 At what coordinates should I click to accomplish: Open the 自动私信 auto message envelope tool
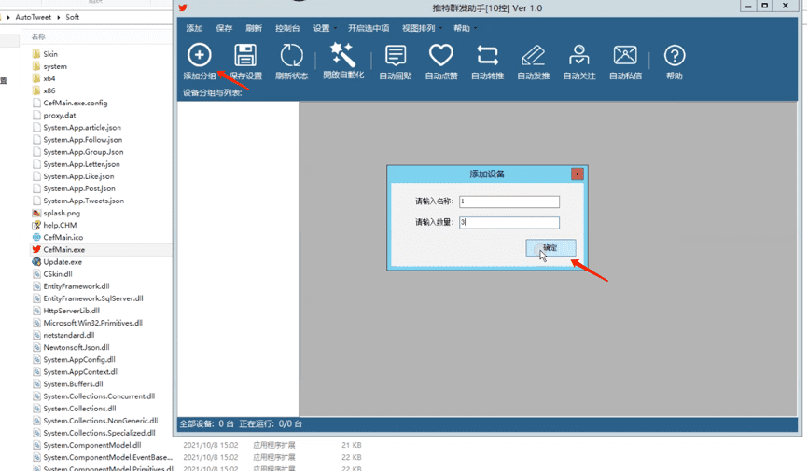click(625, 55)
